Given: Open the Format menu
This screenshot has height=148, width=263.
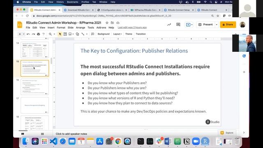Looking at the screenshot, I should (61, 28).
